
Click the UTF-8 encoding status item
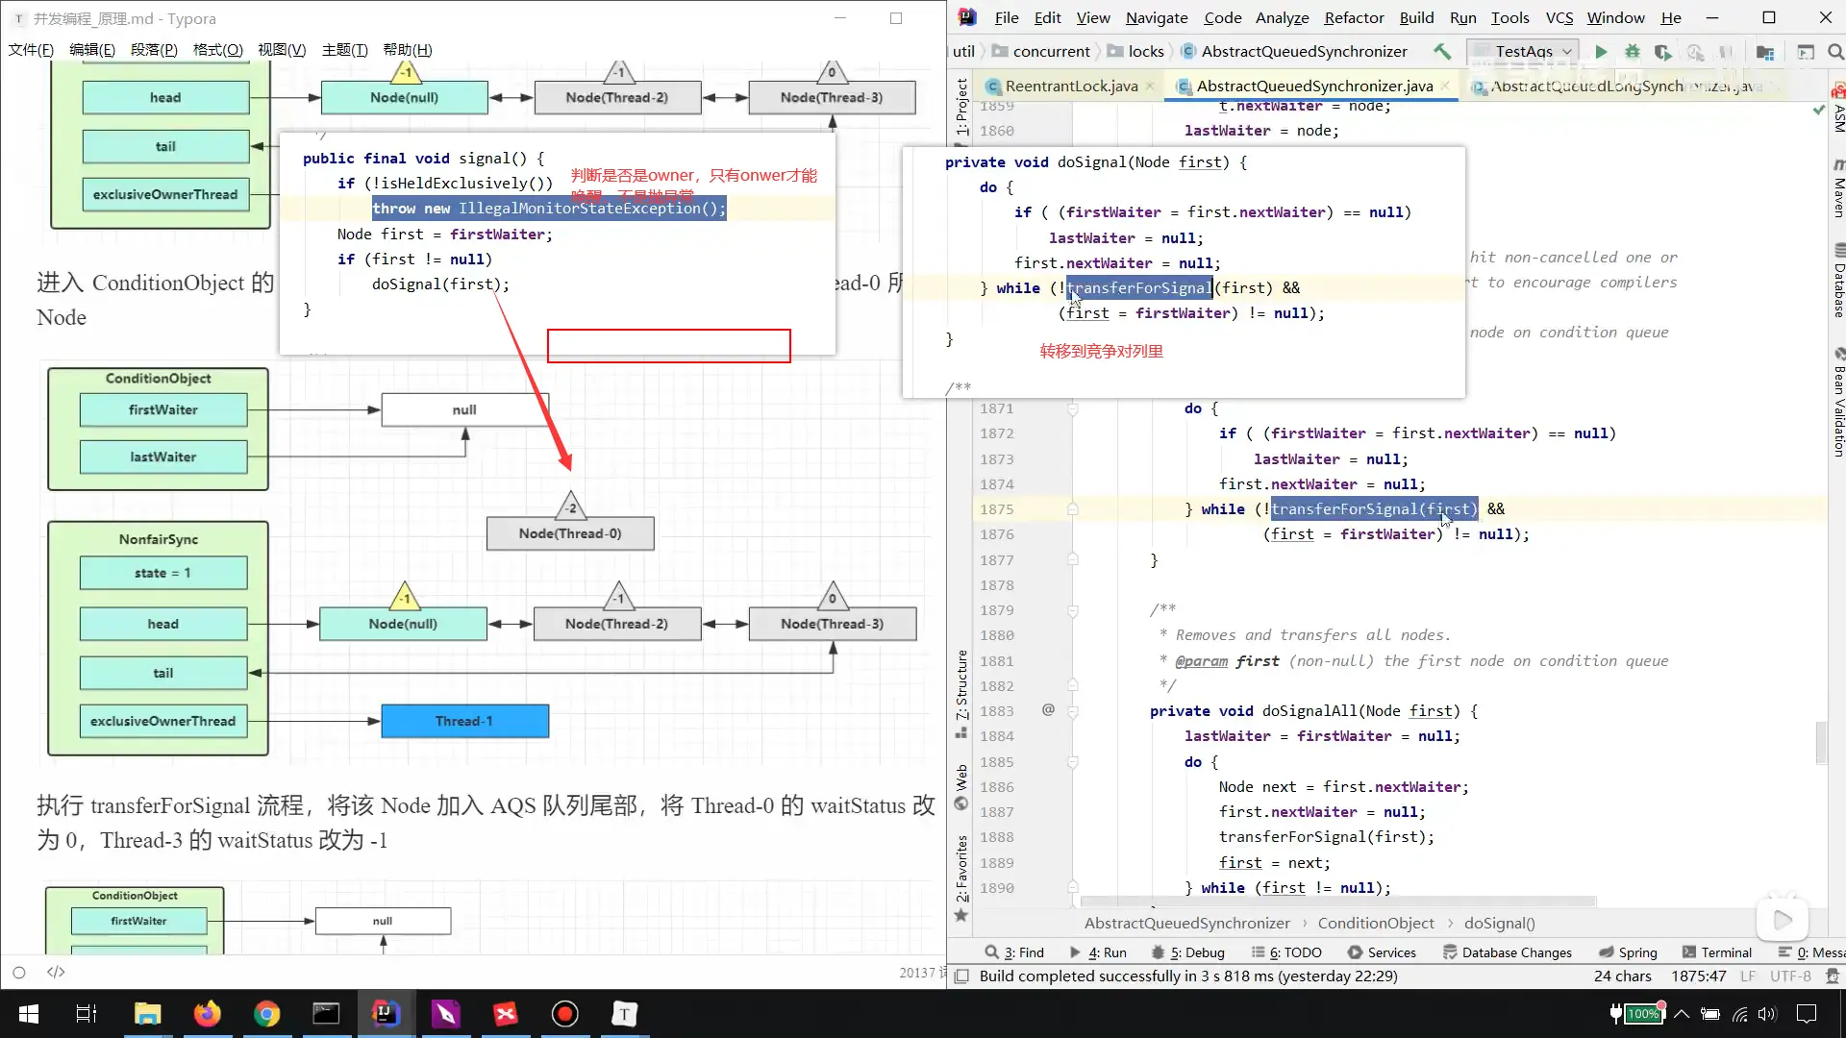click(x=1790, y=976)
